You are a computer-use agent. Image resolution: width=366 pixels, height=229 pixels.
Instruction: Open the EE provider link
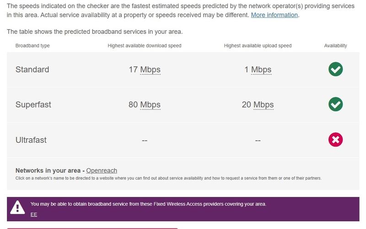tap(34, 214)
